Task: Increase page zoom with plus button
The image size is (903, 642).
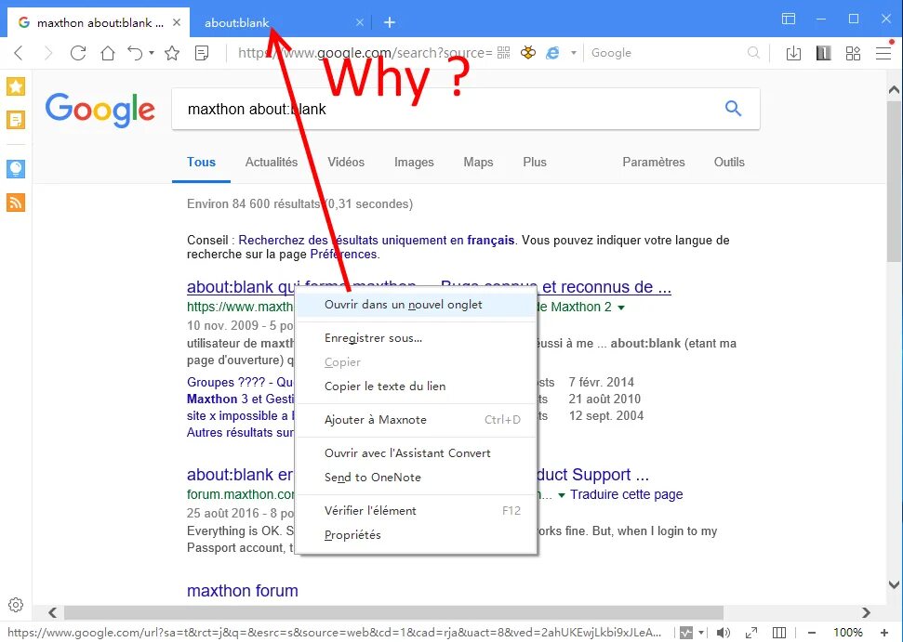Action: (x=884, y=633)
